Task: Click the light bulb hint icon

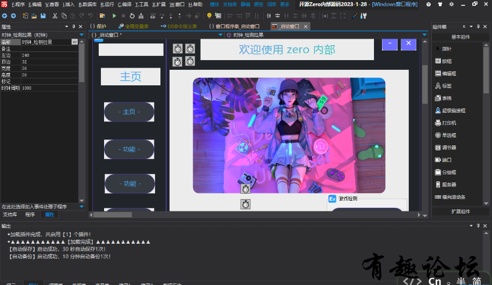Action: 209,16
